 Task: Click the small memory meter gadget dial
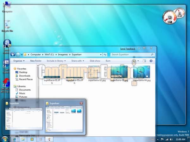click(x=180, y=13)
